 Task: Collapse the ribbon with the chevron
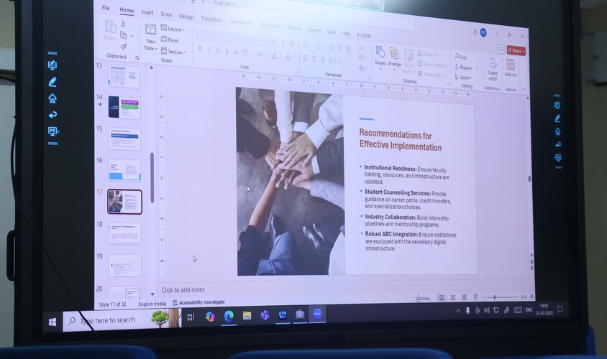[x=524, y=89]
